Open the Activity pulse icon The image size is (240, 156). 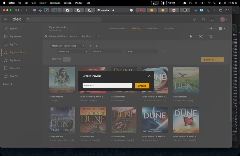pos(195,19)
